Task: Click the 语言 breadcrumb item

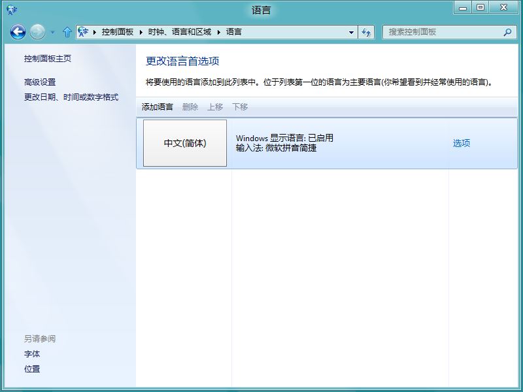Action: (x=233, y=32)
